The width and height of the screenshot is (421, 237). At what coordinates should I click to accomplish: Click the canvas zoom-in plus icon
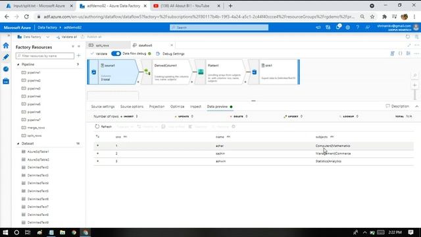[415, 85]
